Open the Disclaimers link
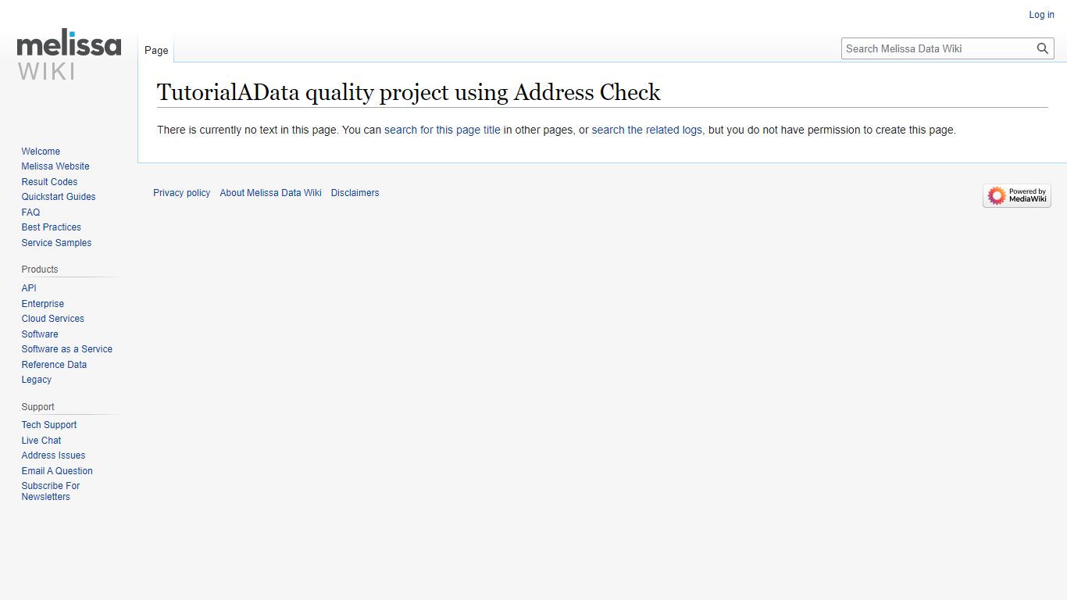Image resolution: width=1067 pixels, height=600 pixels. click(355, 193)
